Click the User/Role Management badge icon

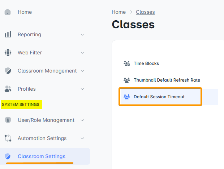[x=8, y=120]
